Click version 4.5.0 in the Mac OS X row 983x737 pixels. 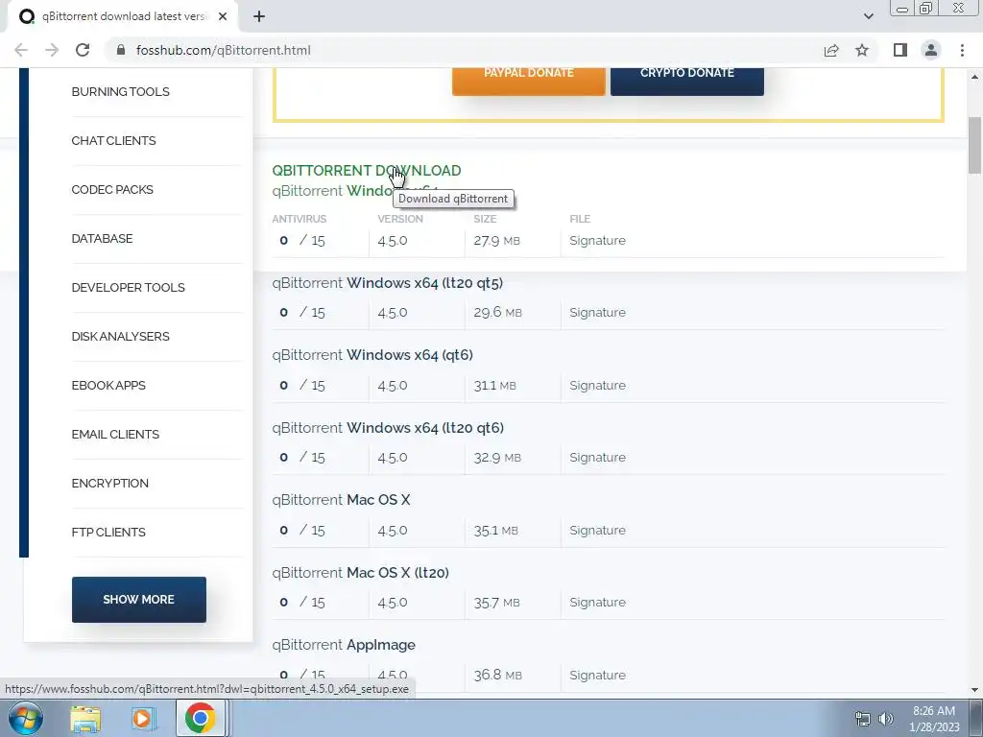[393, 530]
